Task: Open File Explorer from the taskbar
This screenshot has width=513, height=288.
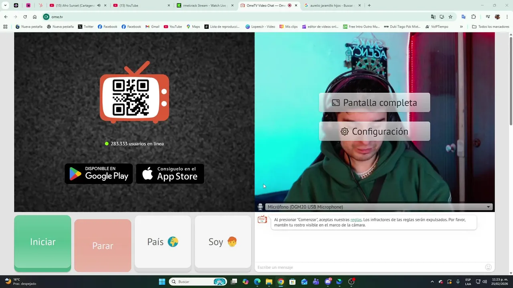Action: click(x=269, y=282)
